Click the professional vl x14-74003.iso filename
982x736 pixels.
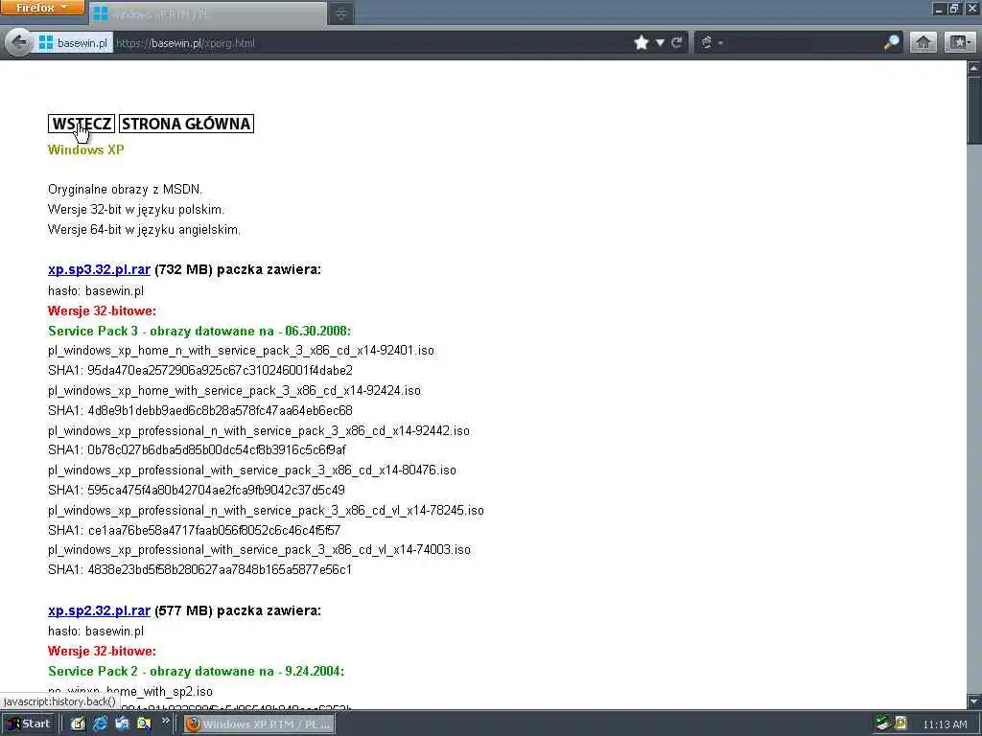tap(259, 549)
